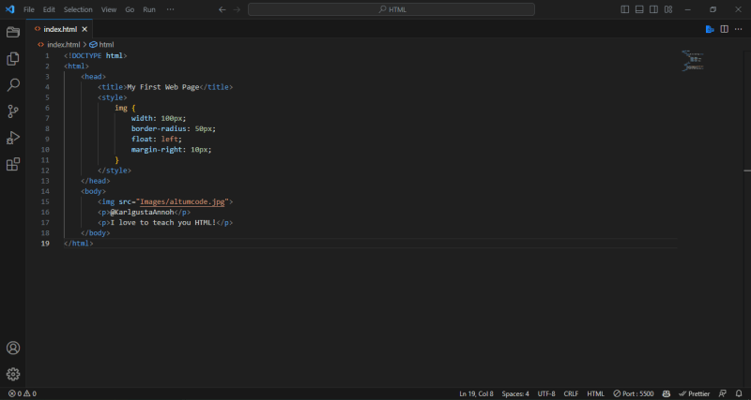
Task: Minimize the VS Code window
Action: tap(688, 9)
